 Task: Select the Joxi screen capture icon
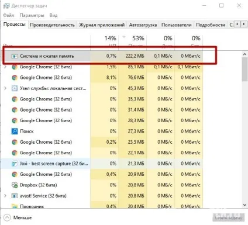point(15,164)
